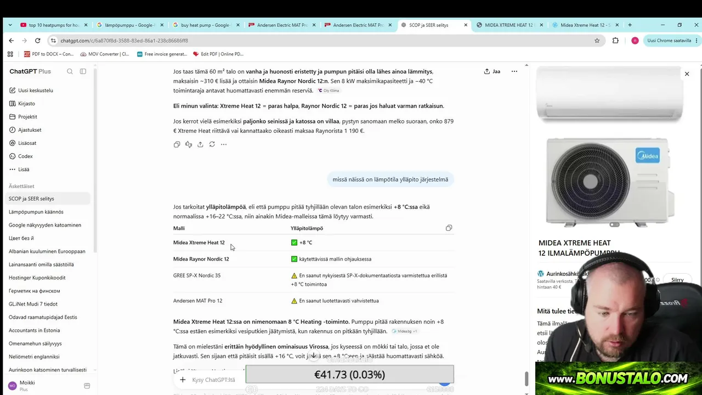The width and height of the screenshot is (702, 395).
Task: Rate the response using the thumbs feedback icon
Action: (x=188, y=144)
